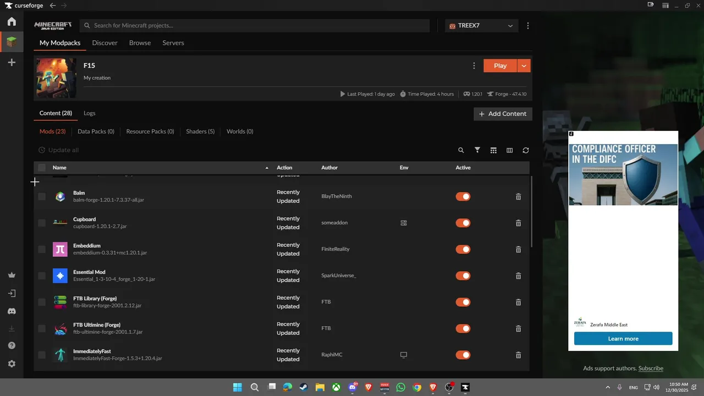Open WhatsApp from the Windows taskbar
The height and width of the screenshot is (396, 704).
tap(400, 387)
